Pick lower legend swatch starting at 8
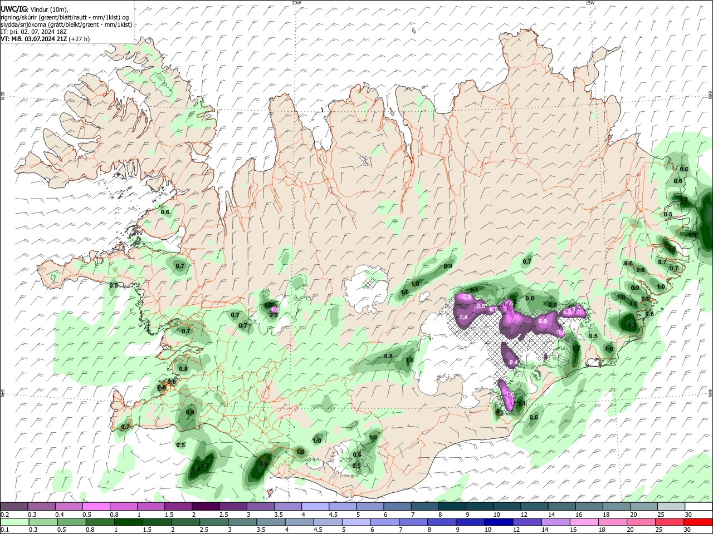The image size is (713, 534). (442, 522)
